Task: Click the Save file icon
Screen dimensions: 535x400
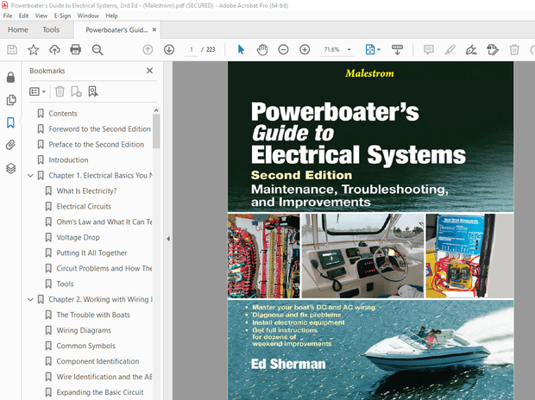Action: click(12, 50)
